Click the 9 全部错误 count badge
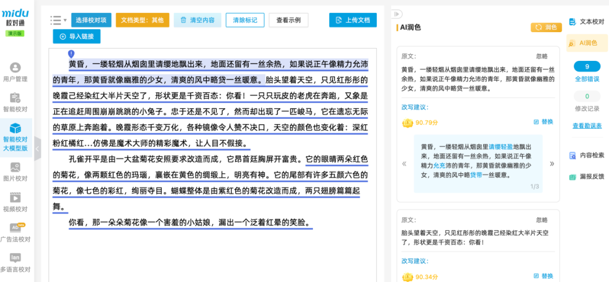 [x=587, y=67]
